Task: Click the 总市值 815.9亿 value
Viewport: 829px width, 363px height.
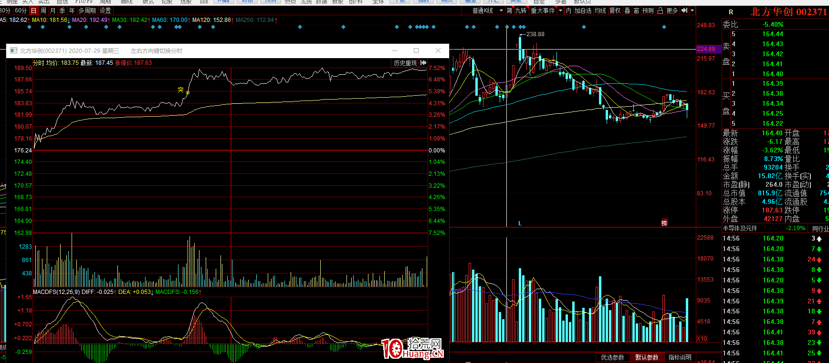Action: click(x=770, y=193)
